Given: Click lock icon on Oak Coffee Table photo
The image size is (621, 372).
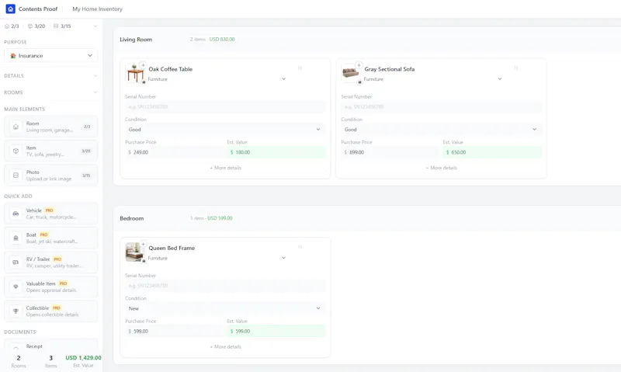Looking at the screenshot, I should [x=144, y=82].
